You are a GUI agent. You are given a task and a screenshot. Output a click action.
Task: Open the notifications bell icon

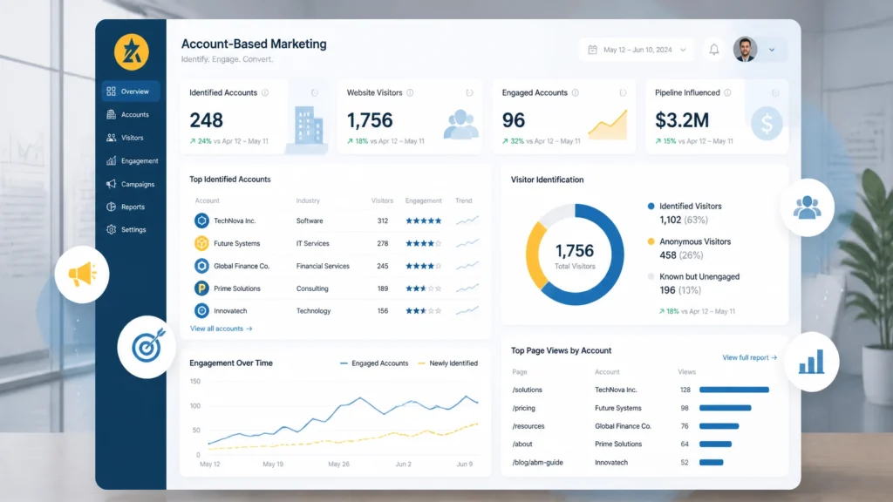713,50
